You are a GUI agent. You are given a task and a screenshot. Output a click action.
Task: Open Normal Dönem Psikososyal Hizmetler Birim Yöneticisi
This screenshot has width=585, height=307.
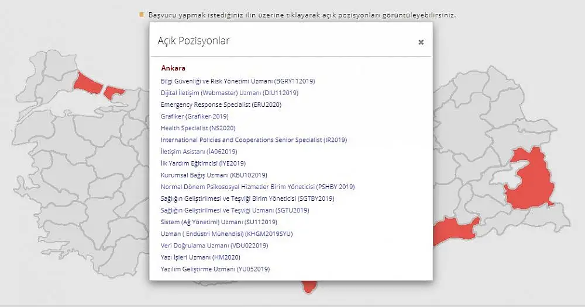pyautogui.click(x=257, y=187)
